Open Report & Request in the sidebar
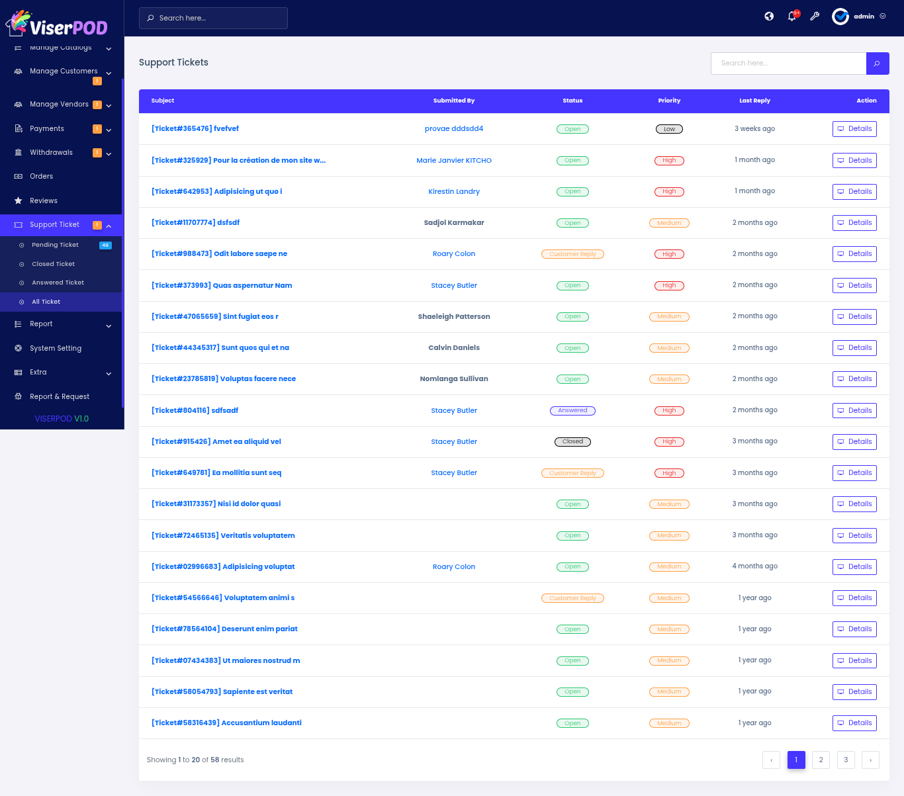 (59, 396)
